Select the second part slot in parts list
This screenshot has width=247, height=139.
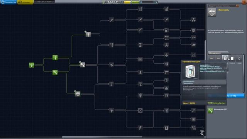pos(218,58)
